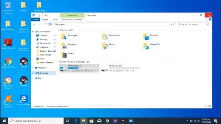The image size is (221, 124).
Task: Open the Explorer help icon
Action: [x=210, y=19]
